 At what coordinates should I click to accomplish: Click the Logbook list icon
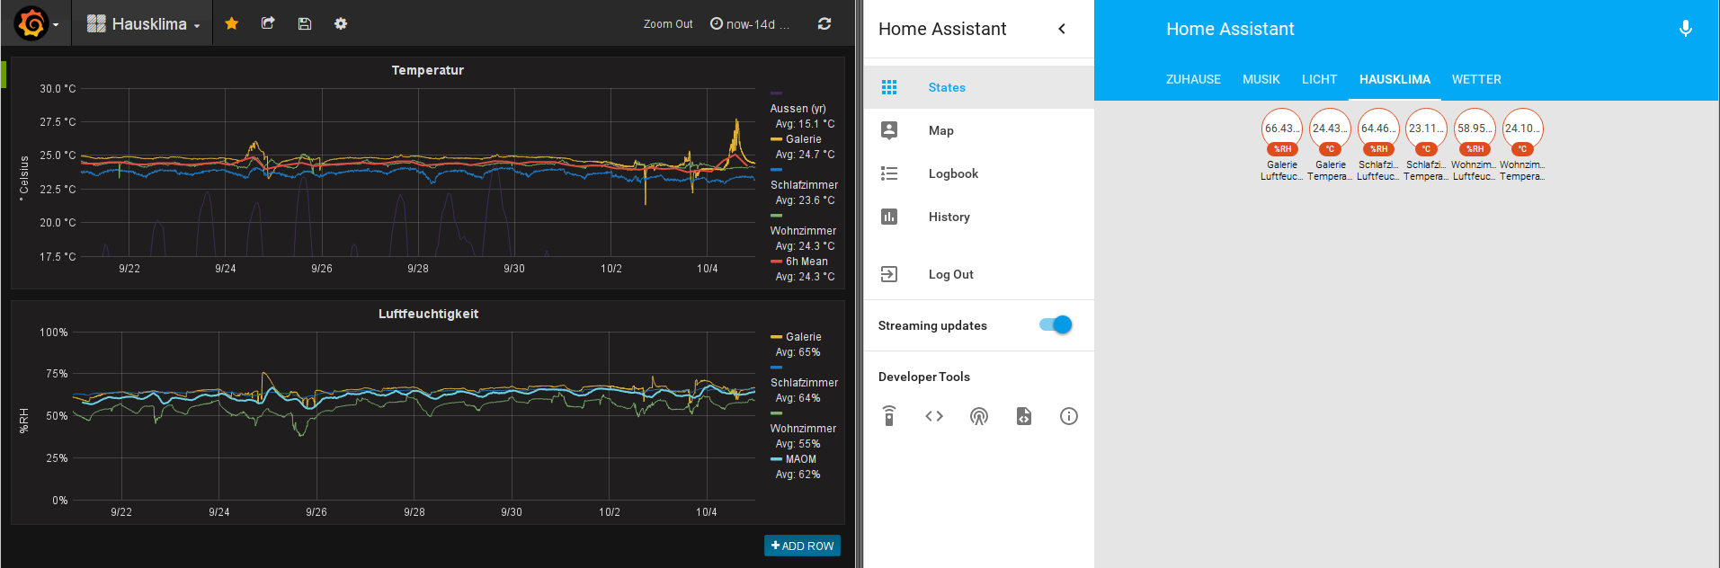889,173
